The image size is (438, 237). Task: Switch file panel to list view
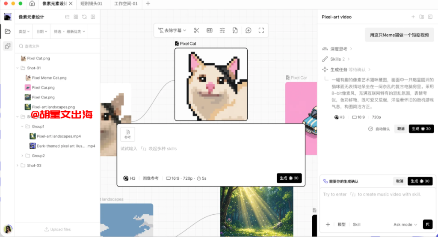click(67, 17)
